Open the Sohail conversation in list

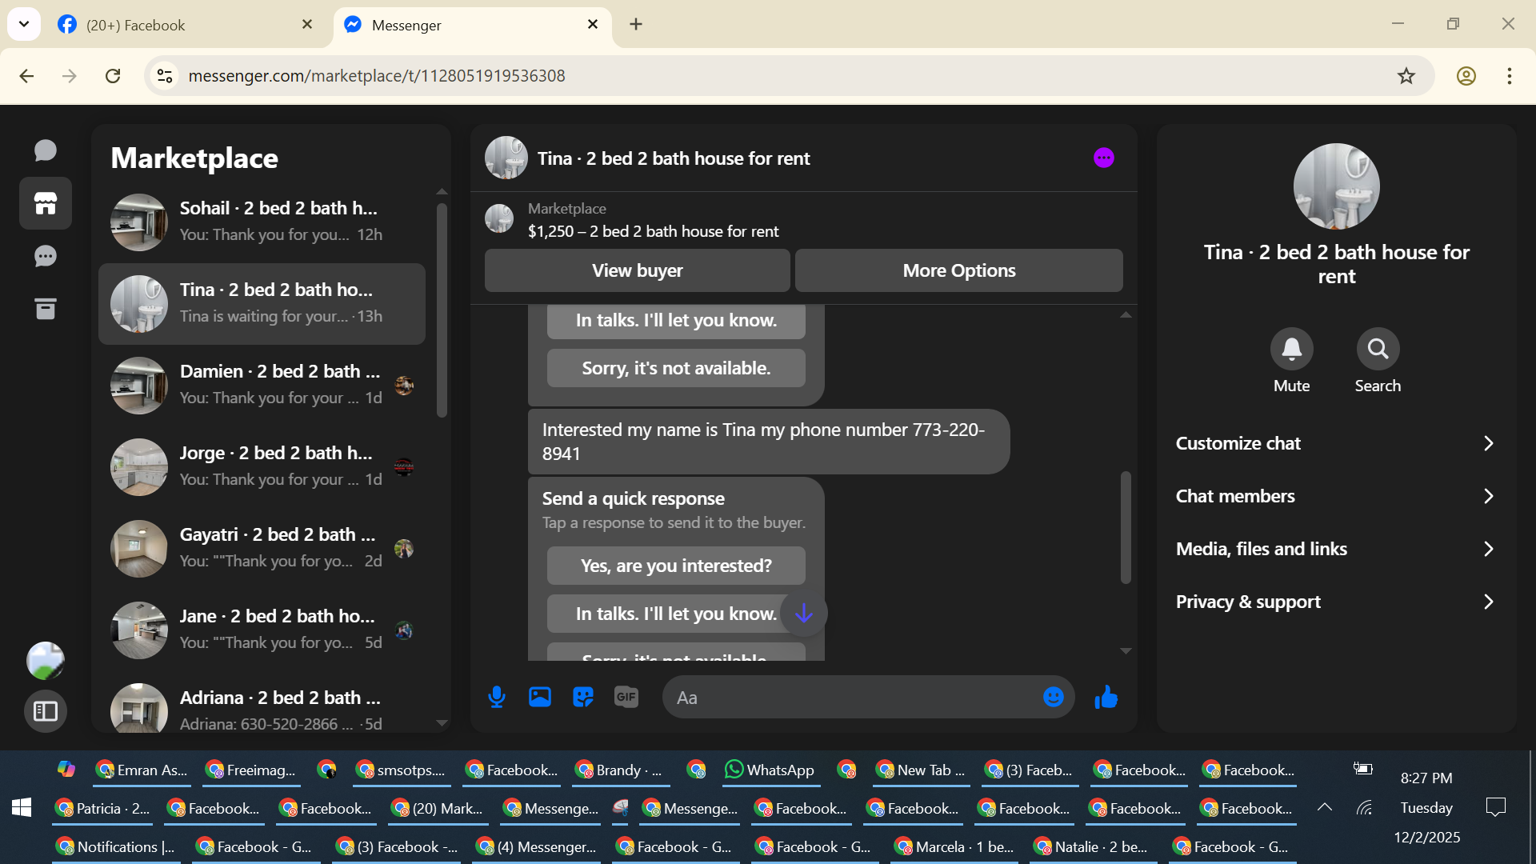pyautogui.click(x=264, y=222)
